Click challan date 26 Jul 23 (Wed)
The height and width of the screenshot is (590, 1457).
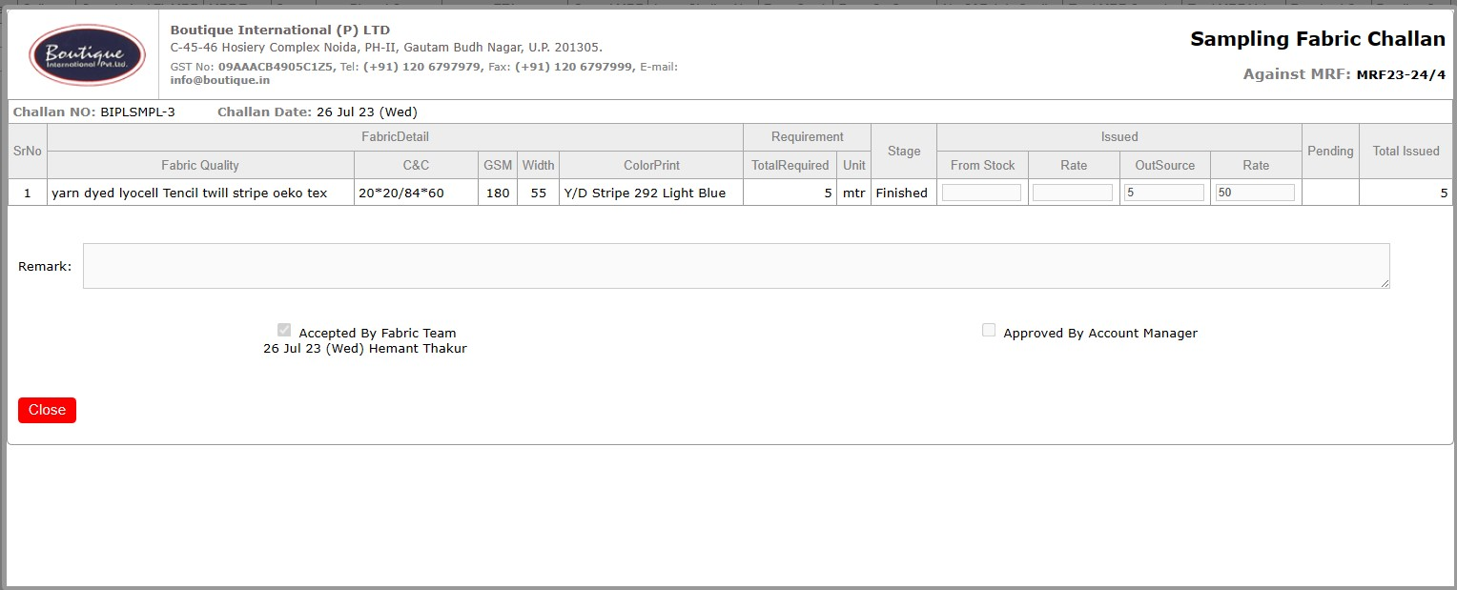pyautogui.click(x=367, y=112)
